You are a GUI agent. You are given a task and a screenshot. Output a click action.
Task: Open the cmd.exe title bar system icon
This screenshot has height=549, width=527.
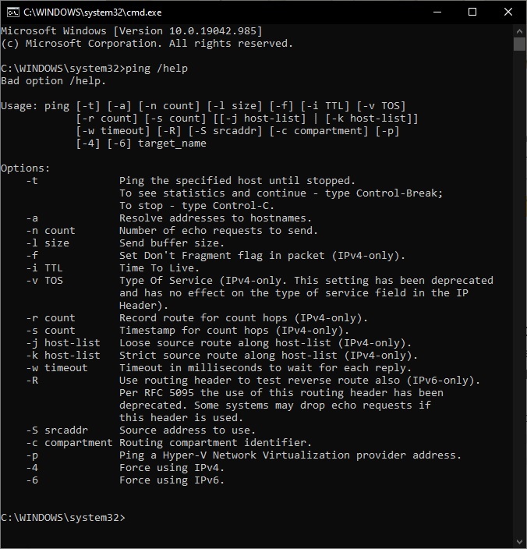click(12, 12)
